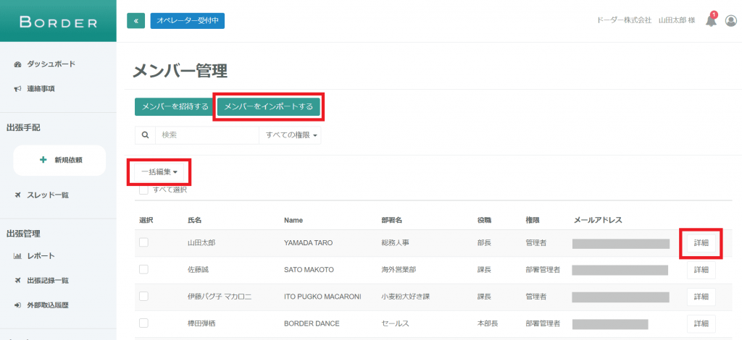Click the notification bell icon
Screen dimensions: 742x340
tap(711, 21)
